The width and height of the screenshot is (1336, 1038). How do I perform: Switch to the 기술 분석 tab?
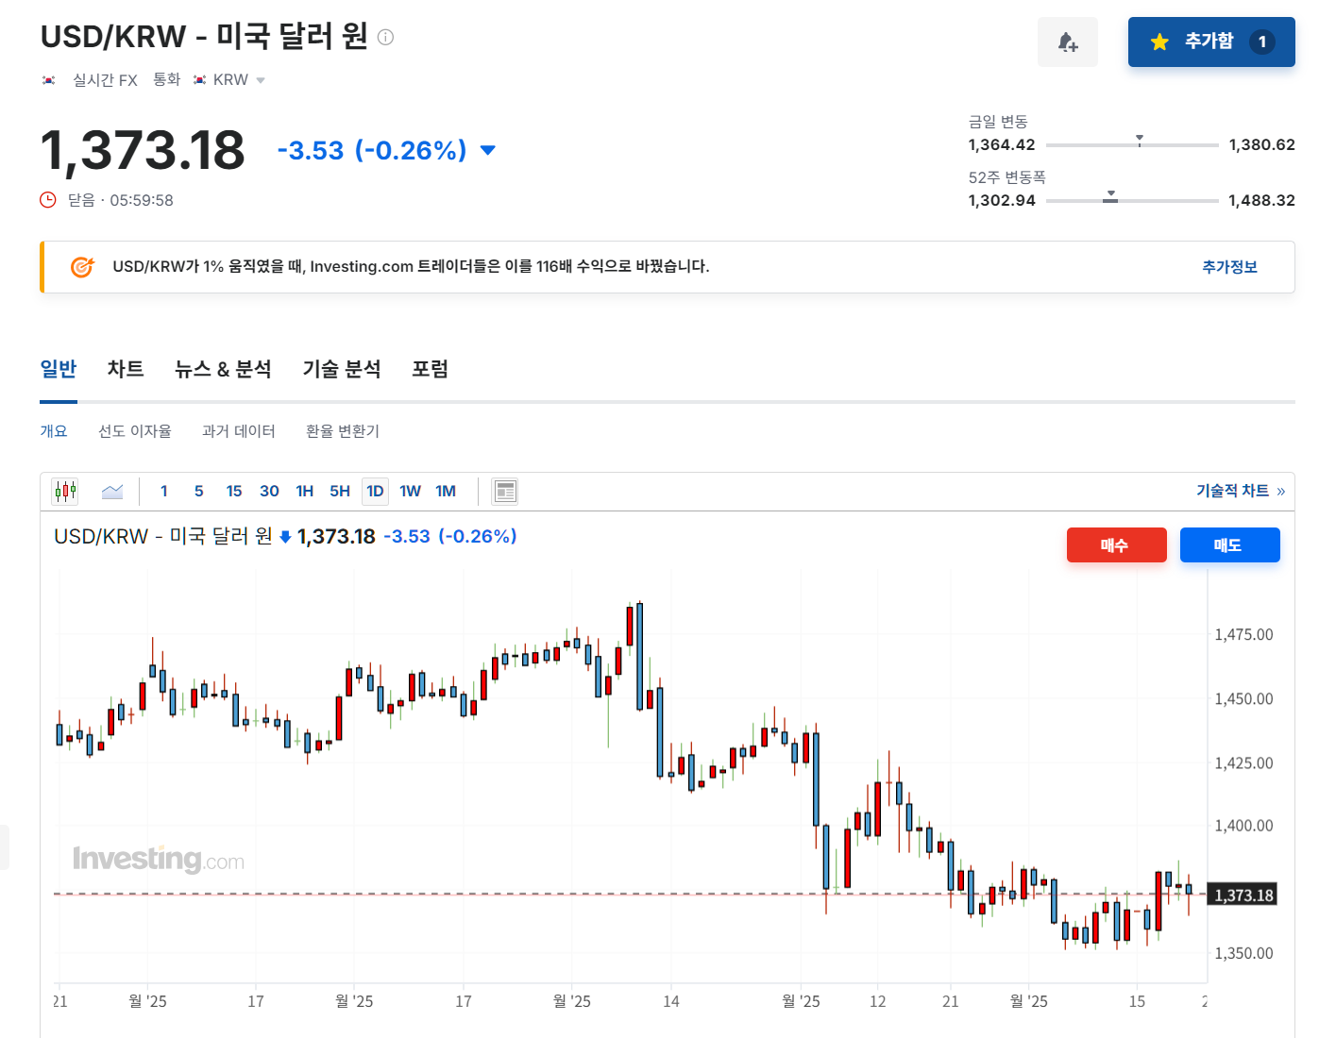coord(341,369)
